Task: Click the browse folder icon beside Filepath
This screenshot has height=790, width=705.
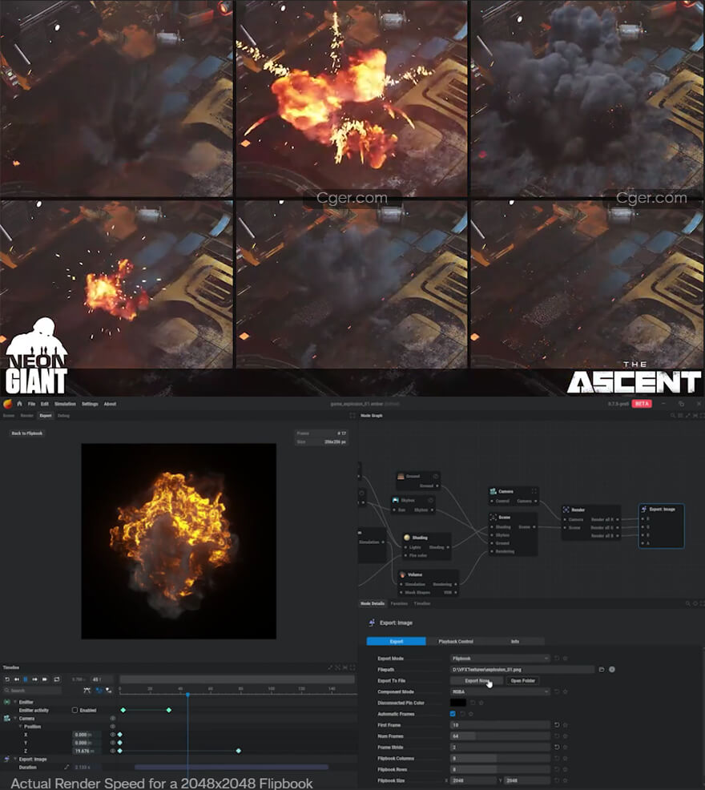Action: tap(602, 669)
